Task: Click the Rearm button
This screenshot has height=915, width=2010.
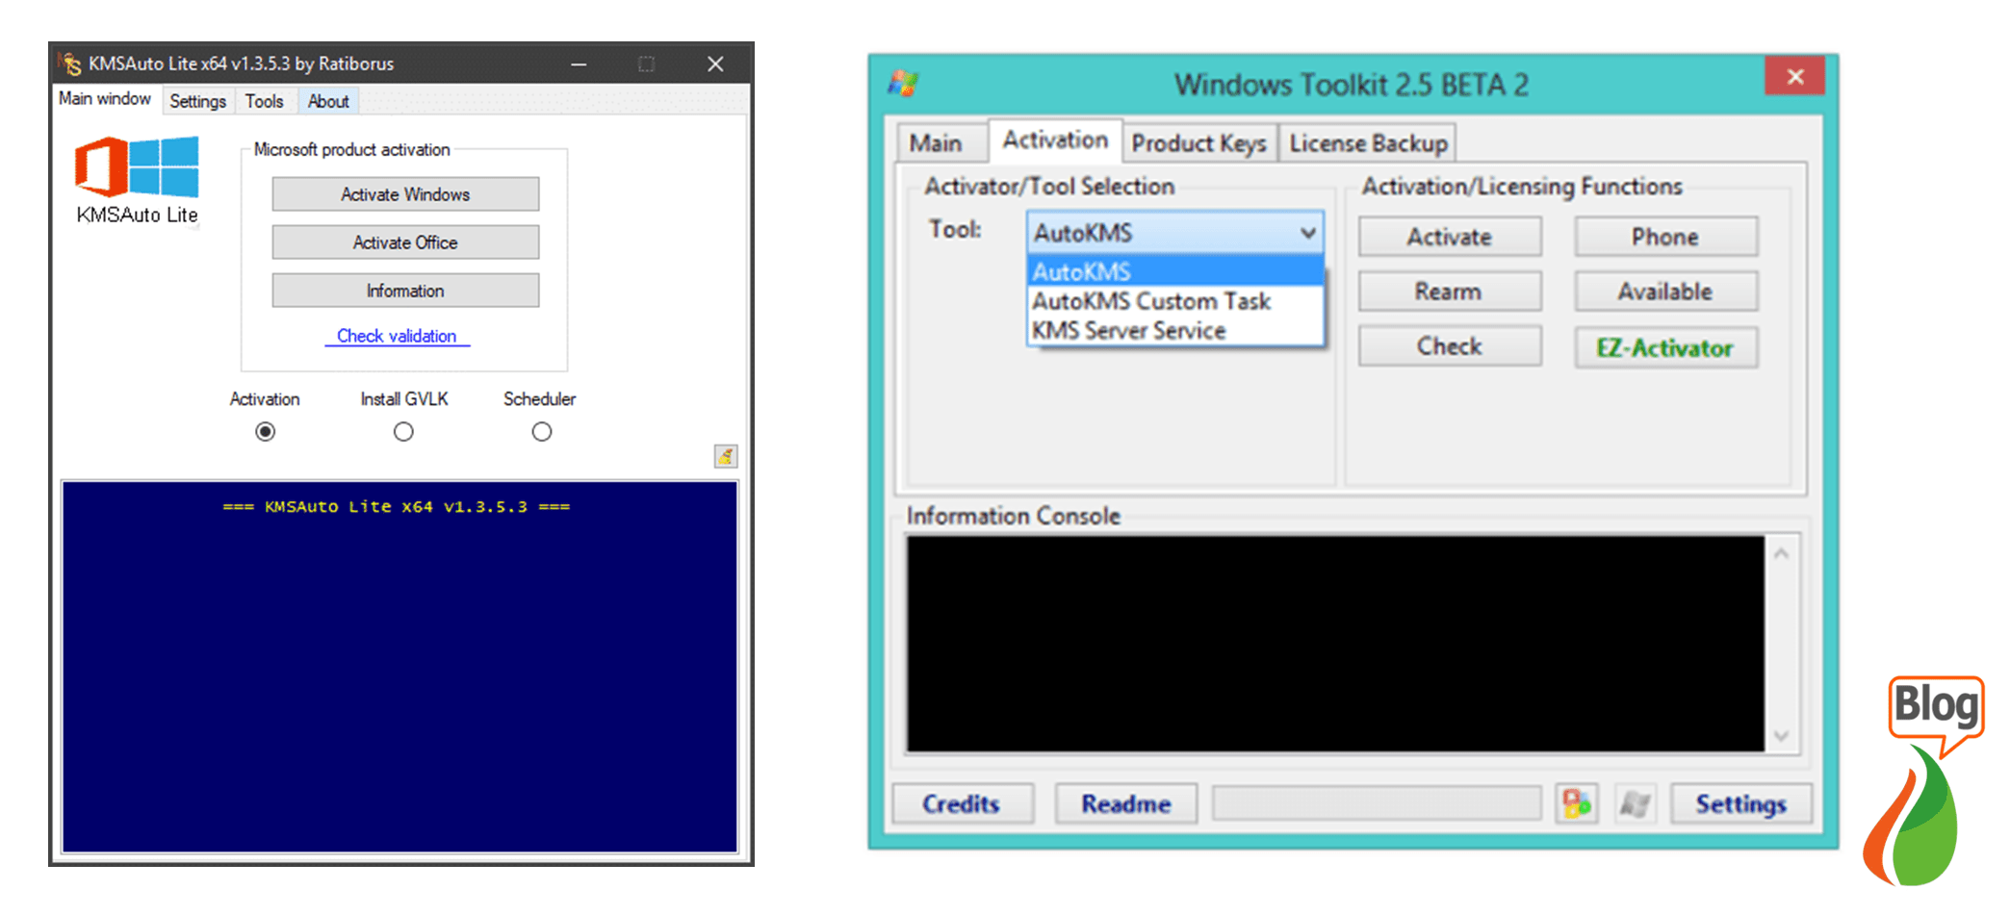Action: click(1450, 292)
